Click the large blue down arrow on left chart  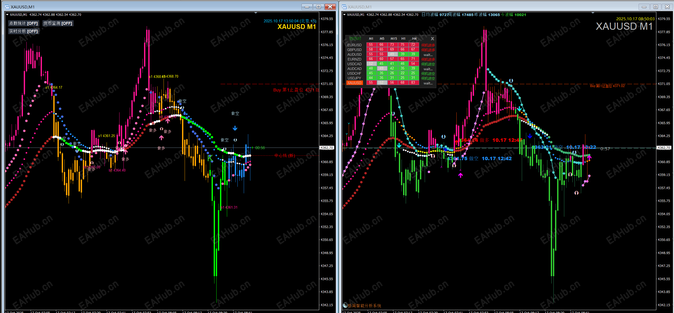pos(235,128)
